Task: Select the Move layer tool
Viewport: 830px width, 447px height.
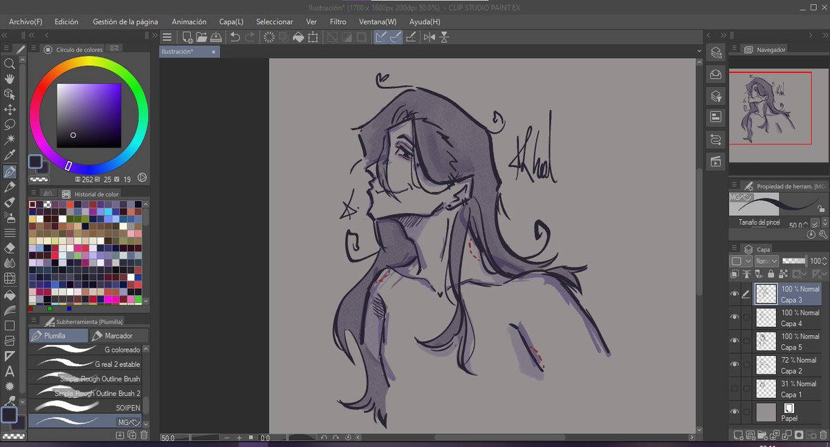Action: click(x=10, y=109)
